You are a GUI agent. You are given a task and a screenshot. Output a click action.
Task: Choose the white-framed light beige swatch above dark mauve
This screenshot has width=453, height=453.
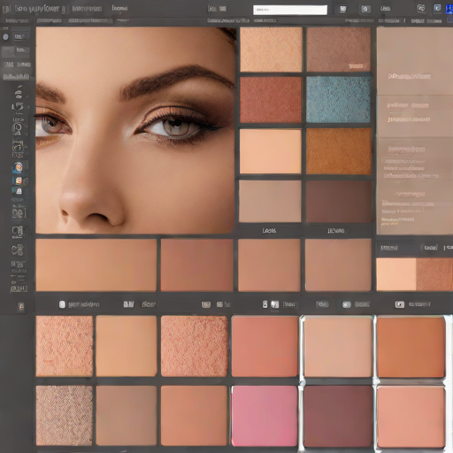(338, 346)
